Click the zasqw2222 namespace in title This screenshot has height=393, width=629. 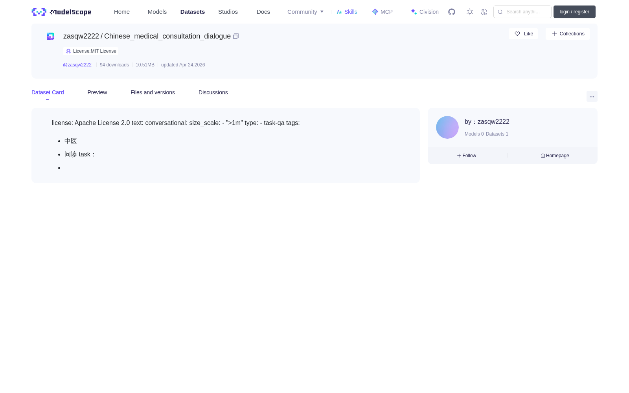(x=81, y=36)
